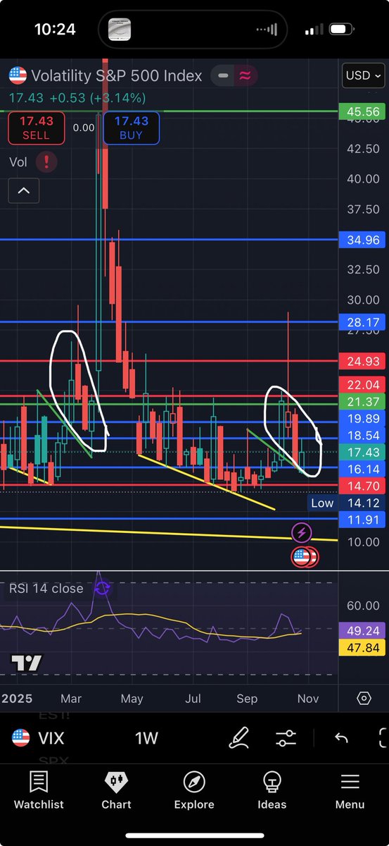Tap the yellow RSI average value 47.84
Image resolution: width=389 pixels, height=846 pixels.
pyautogui.click(x=361, y=649)
